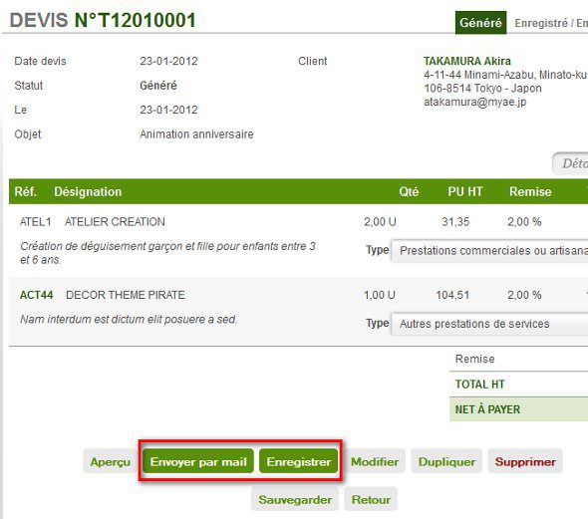588x519 pixels.
Task: Open the Type dropdown for ATELIER CREATION
Action: click(489, 251)
